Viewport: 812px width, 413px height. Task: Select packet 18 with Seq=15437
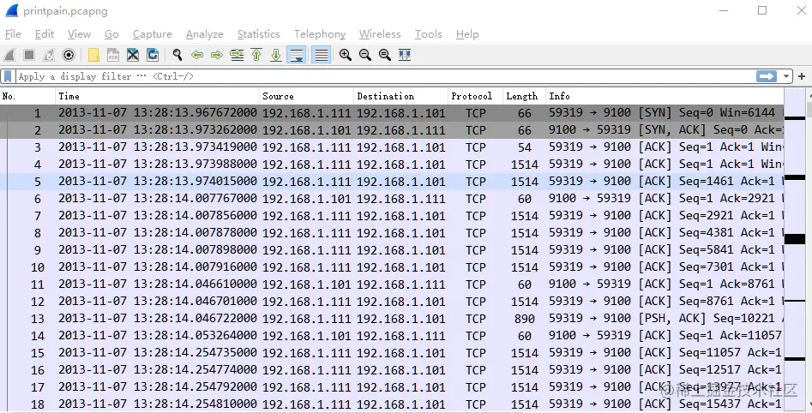pyautogui.click(x=392, y=404)
